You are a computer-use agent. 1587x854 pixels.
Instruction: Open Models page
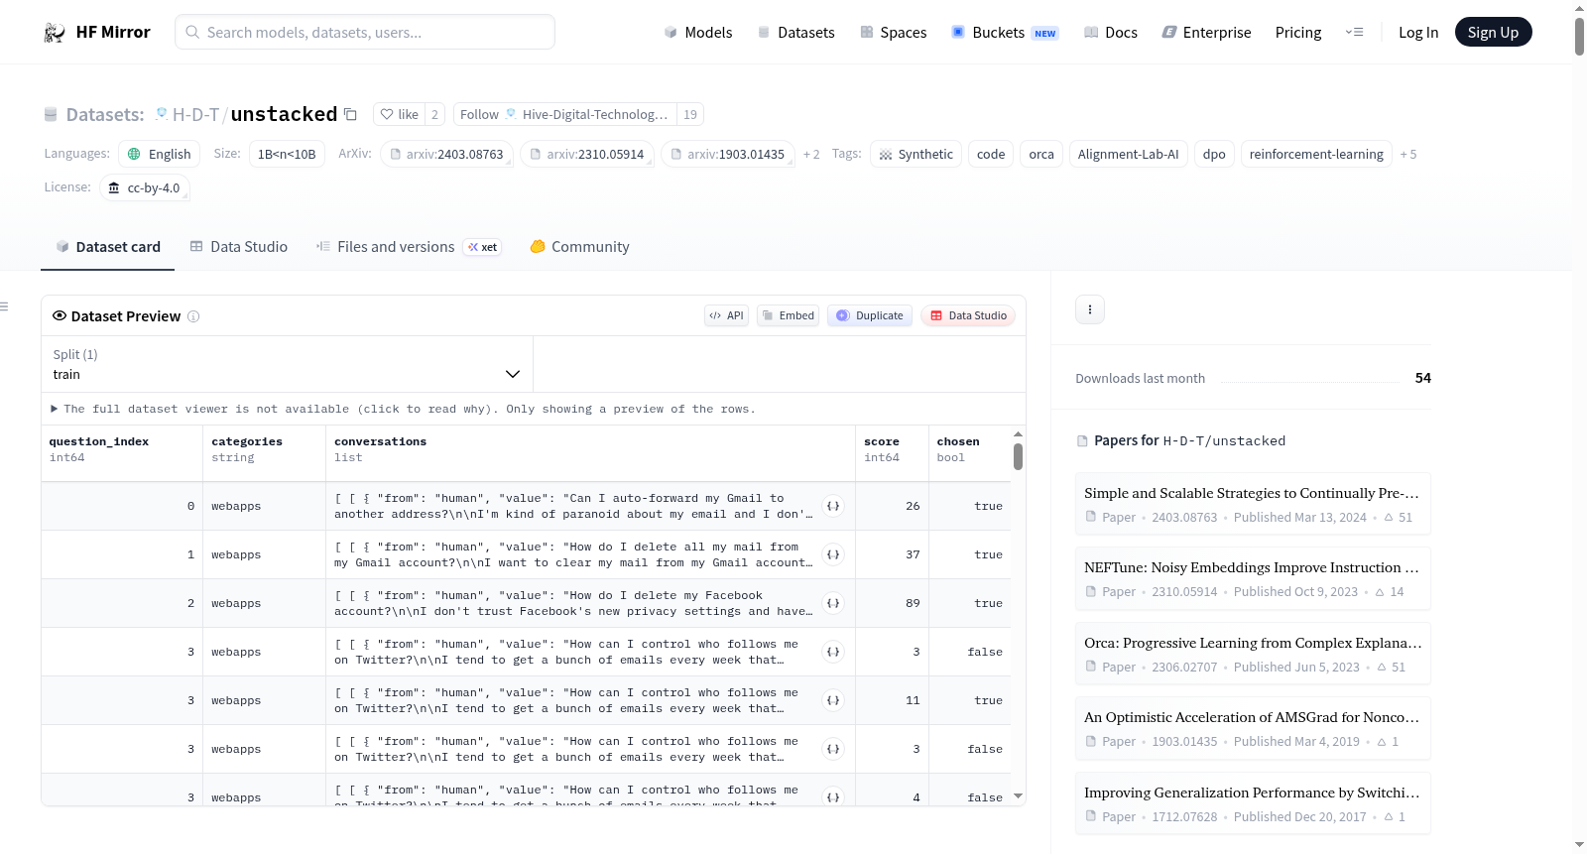pyautogui.click(x=698, y=33)
